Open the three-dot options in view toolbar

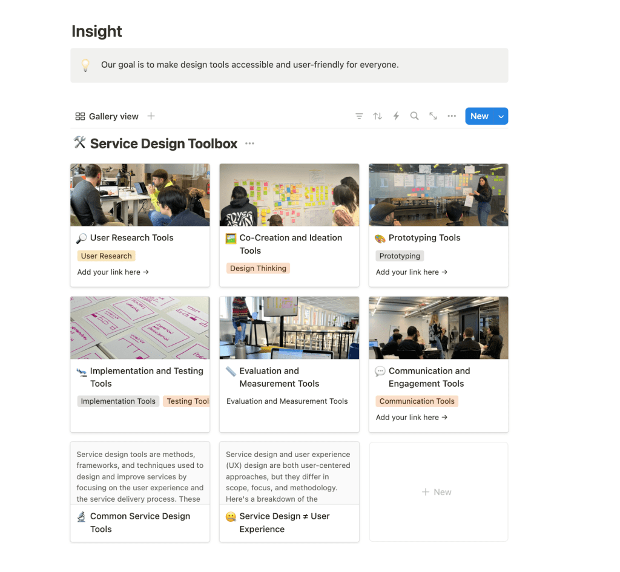pos(452,116)
